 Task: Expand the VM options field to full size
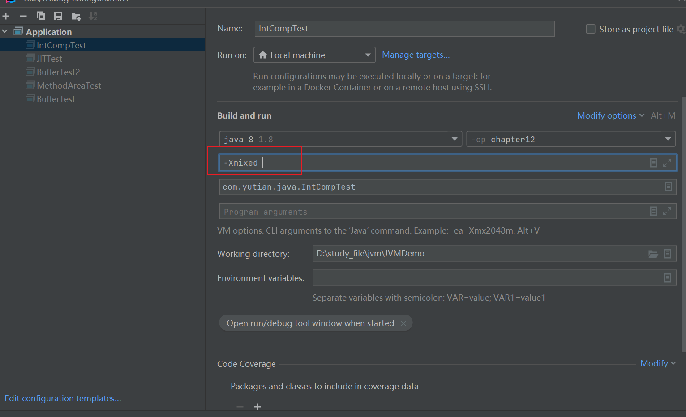click(667, 163)
